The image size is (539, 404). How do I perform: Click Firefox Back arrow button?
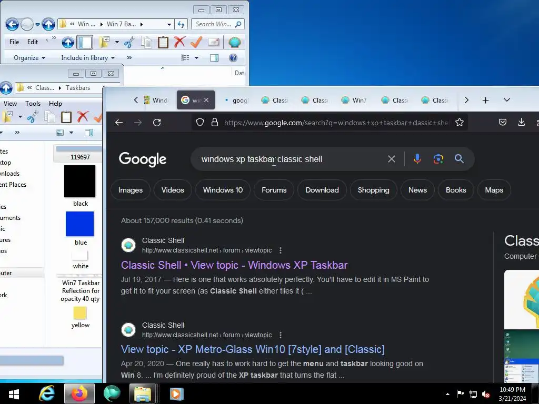pyautogui.click(x=119, y=123)
